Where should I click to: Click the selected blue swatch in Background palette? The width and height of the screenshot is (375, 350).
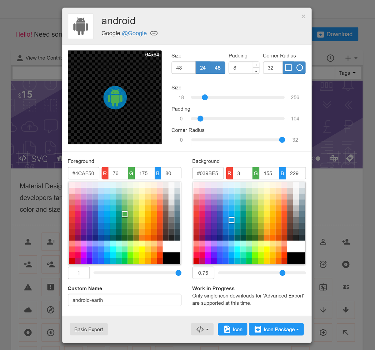click(x=232, y=220)
